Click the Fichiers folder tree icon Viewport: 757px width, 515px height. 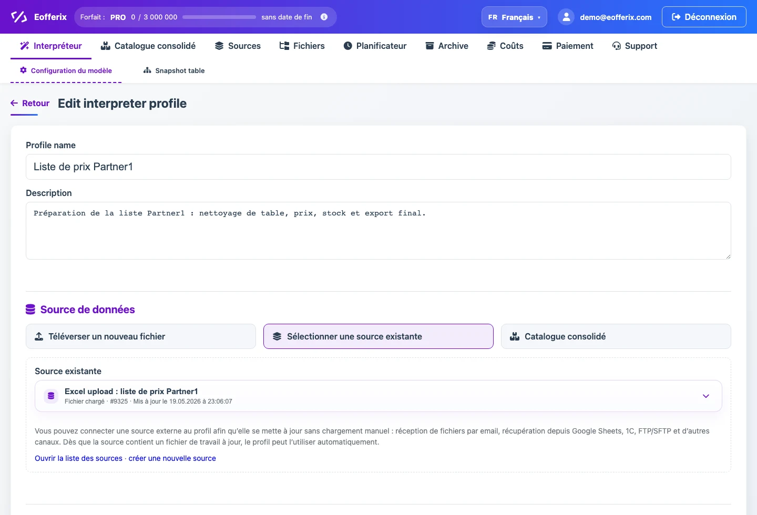[284, 46]
